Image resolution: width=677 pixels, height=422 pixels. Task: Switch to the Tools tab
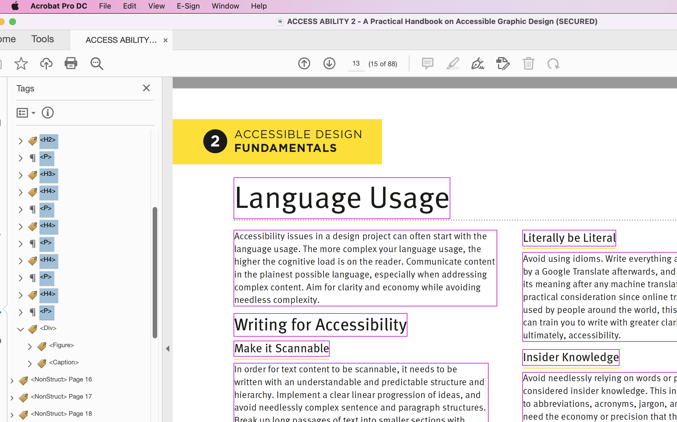click(43, 39)
